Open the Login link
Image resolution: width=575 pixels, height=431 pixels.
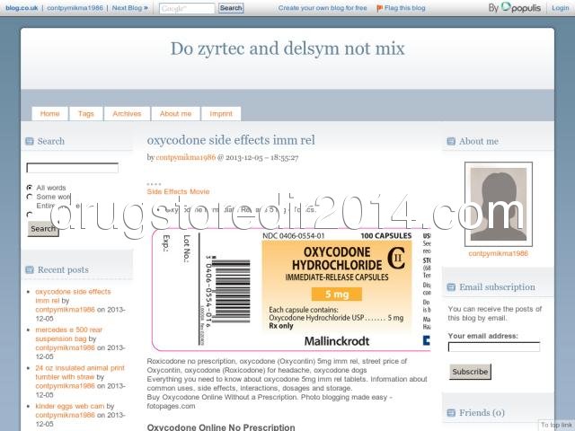[x=561, y=8]
